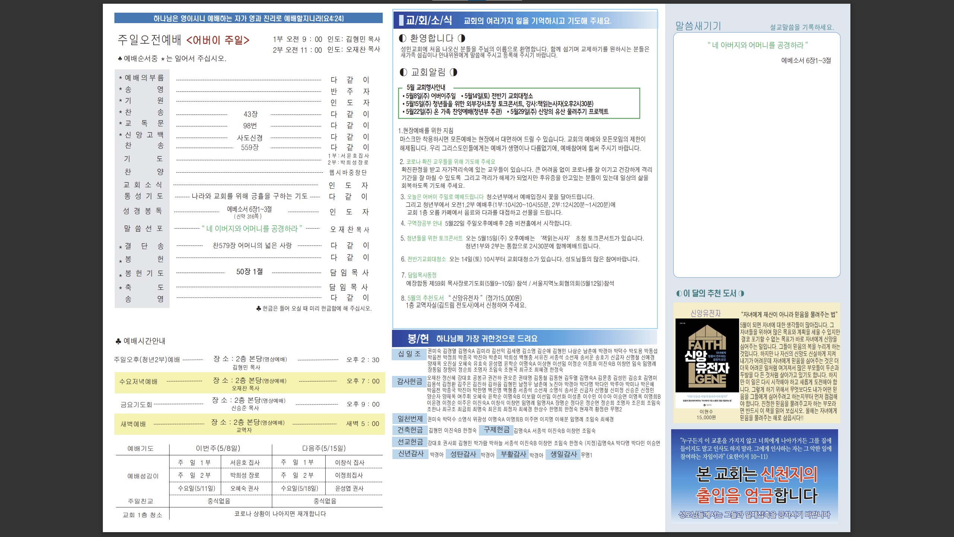Click green text '코로나 확진 교우들을 위해 기도해 주세요'
This screenshot has height=537, width=954.
[x=451, y=161]
